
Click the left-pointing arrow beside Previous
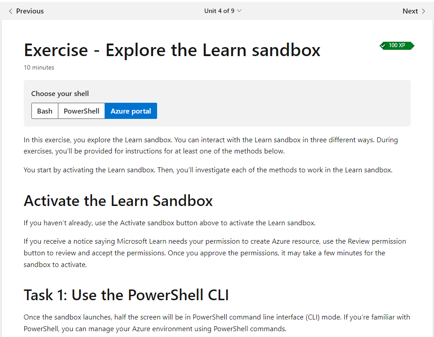tap(10, 10)
